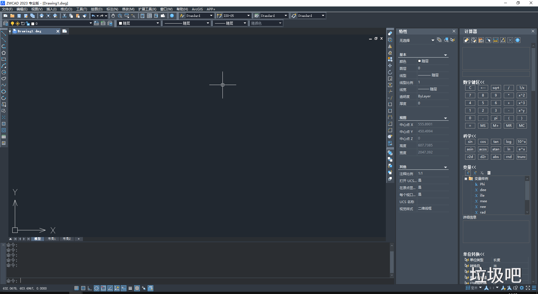Select the Multiline Text tool
The image size is (538, 294).
point(4,143)
